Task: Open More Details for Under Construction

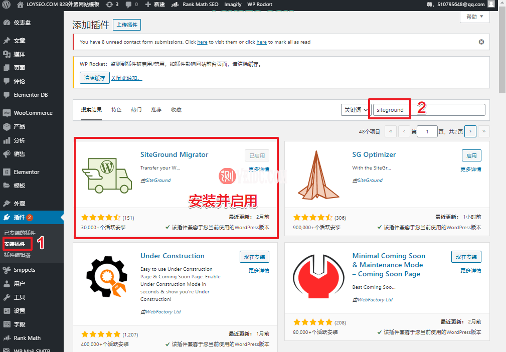Action: point(259,270)
